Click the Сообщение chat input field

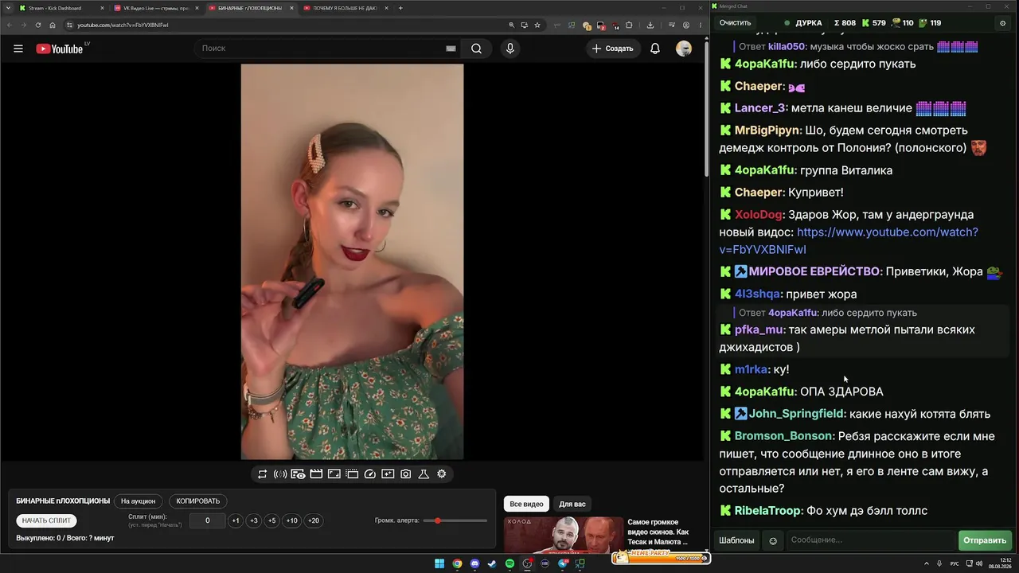pyautogui.click(x=870, y=540)
